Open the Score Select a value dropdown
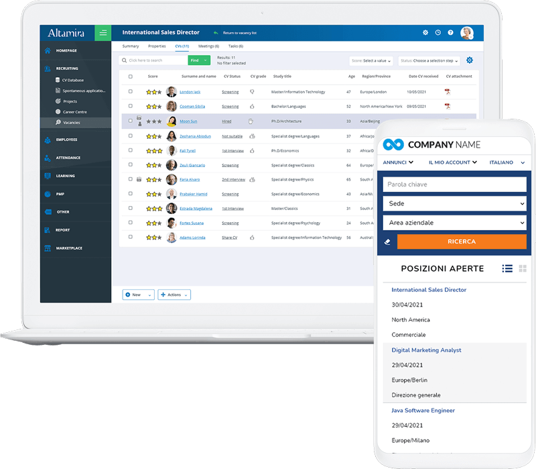 tap(371, 60)
